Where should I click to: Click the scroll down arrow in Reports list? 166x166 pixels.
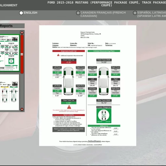click(22, 109)
